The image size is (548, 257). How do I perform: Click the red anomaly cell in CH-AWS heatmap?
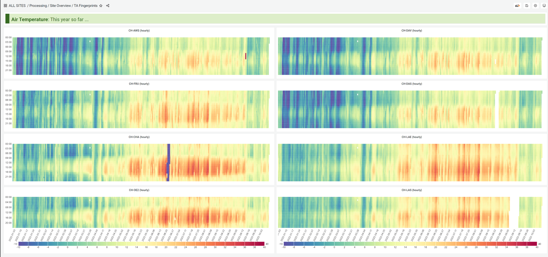coord(245,56)
